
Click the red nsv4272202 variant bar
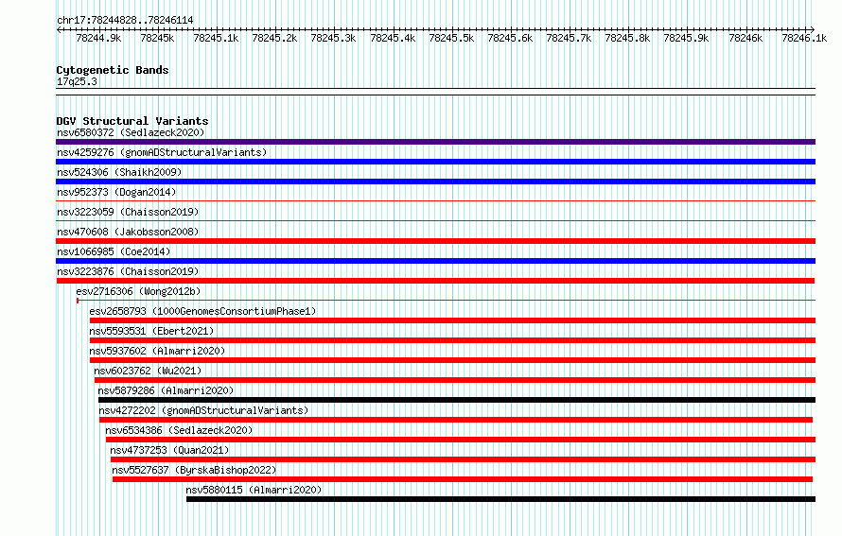point(455,420)
